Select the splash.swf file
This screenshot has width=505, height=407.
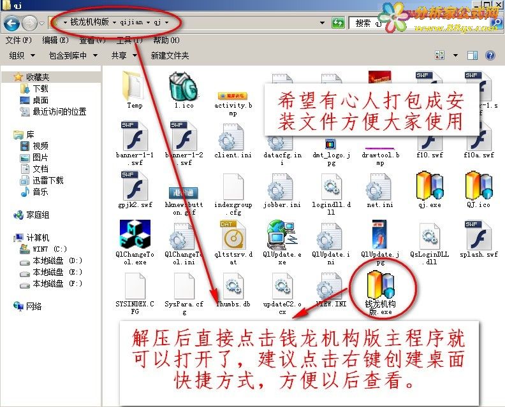(479, 239)
